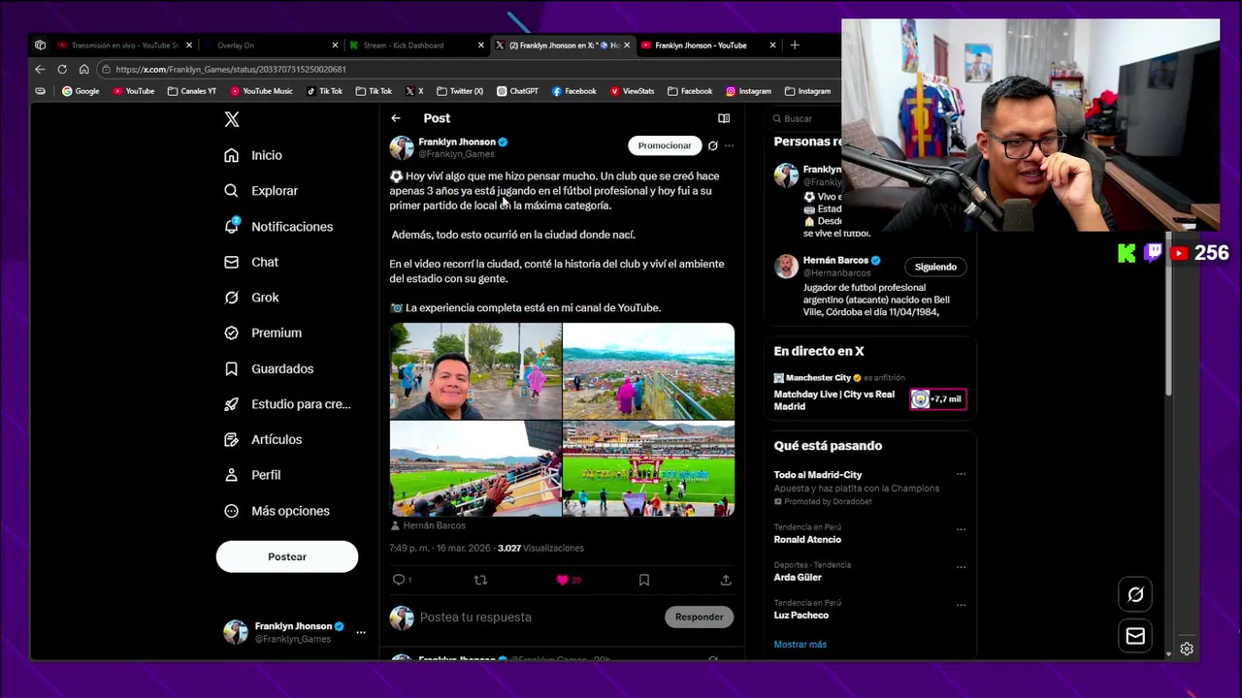This screenshot has width=1242, height=698.
Task: Toggle the like heart on the post
Action: pyautogui.click(x=562, y=580)
